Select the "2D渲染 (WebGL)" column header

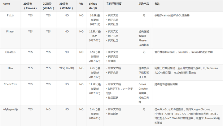point(48,6)
